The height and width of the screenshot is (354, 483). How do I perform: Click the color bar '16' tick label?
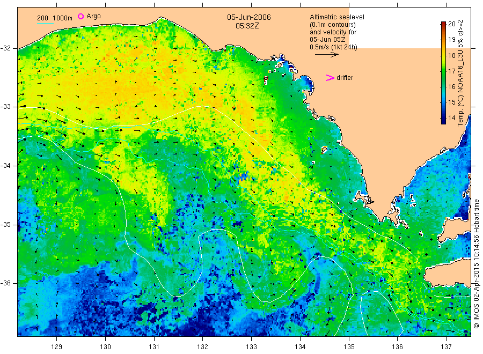click(451, 87)
